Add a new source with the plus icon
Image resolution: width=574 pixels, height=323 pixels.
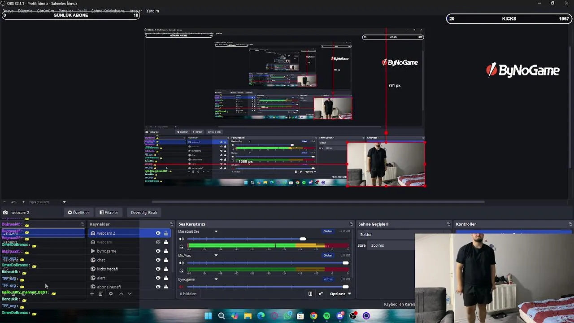pyautogui.click(x=92, y=294)
